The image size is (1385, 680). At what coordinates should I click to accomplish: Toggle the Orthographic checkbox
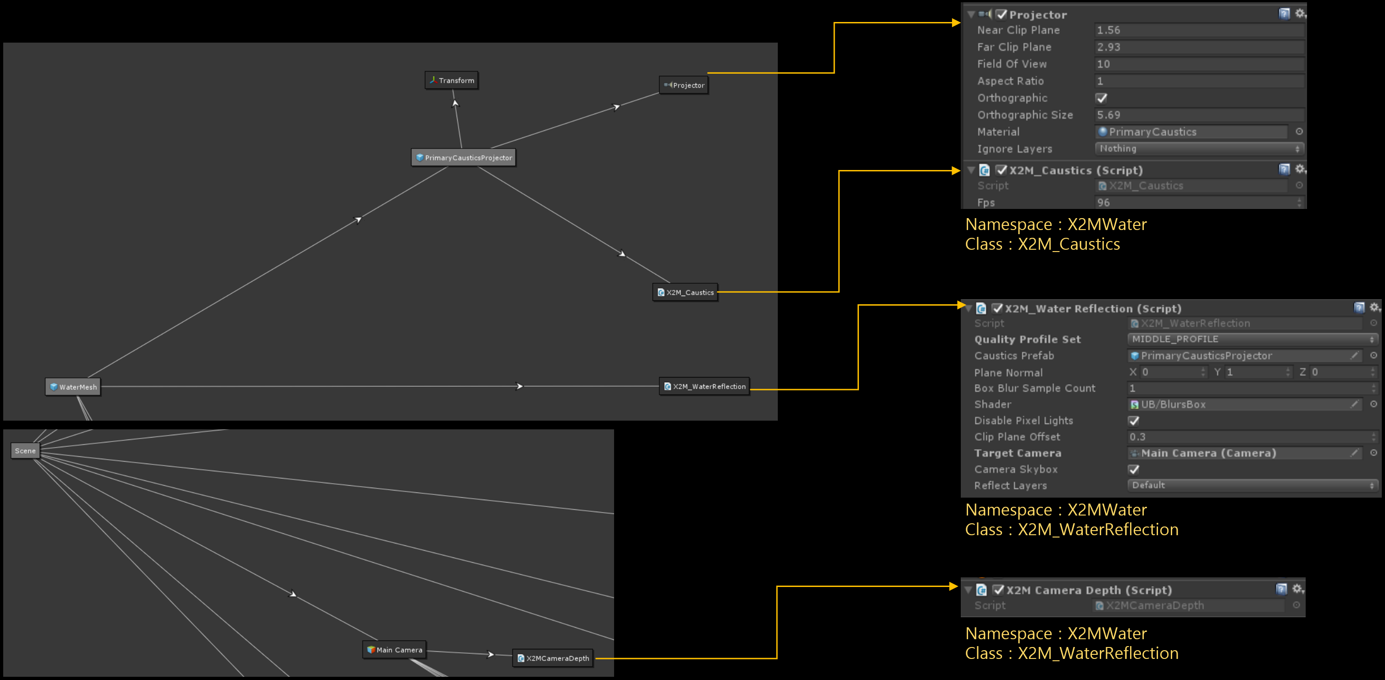point(1101,98)
